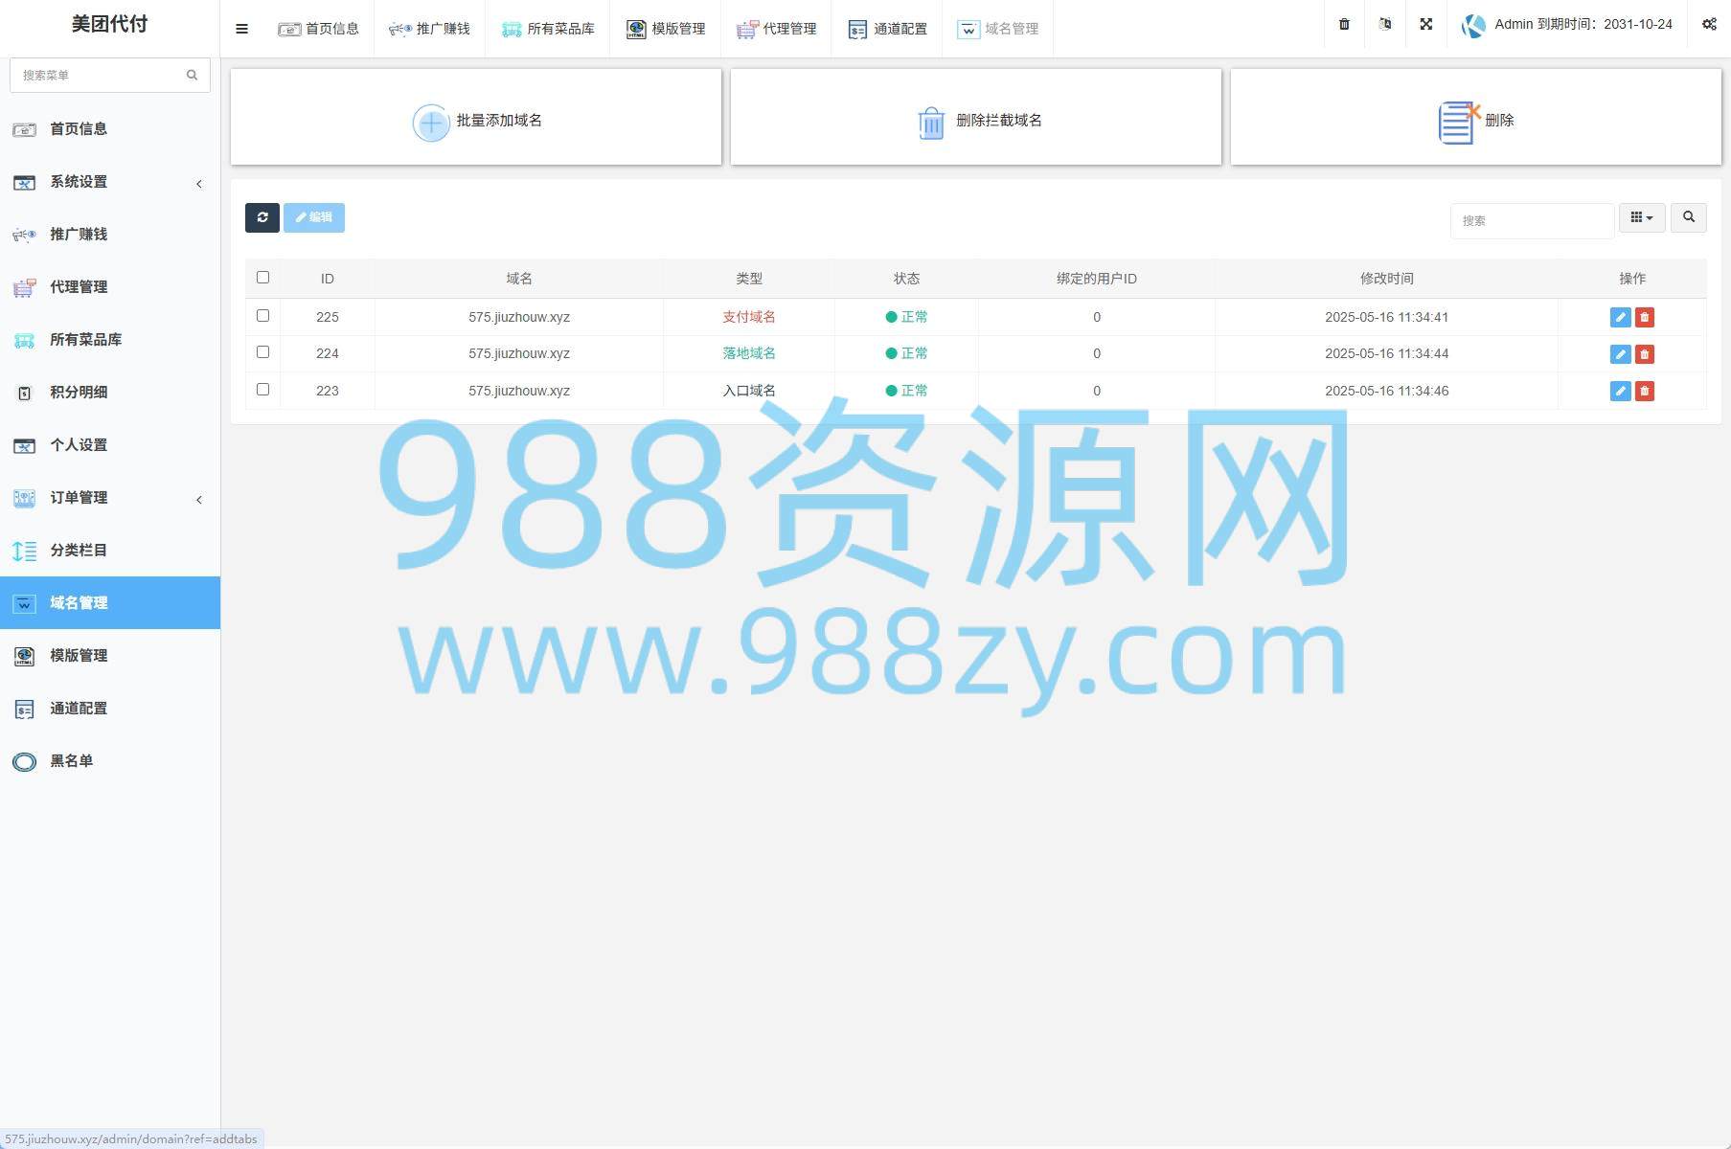
Task: Toggle fullscreen mode icon
Action: 1425,25
